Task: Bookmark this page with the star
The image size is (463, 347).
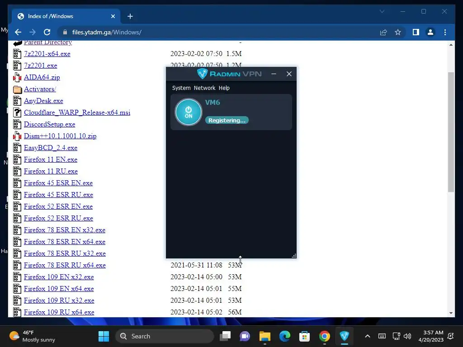Action: coord(398,32)
